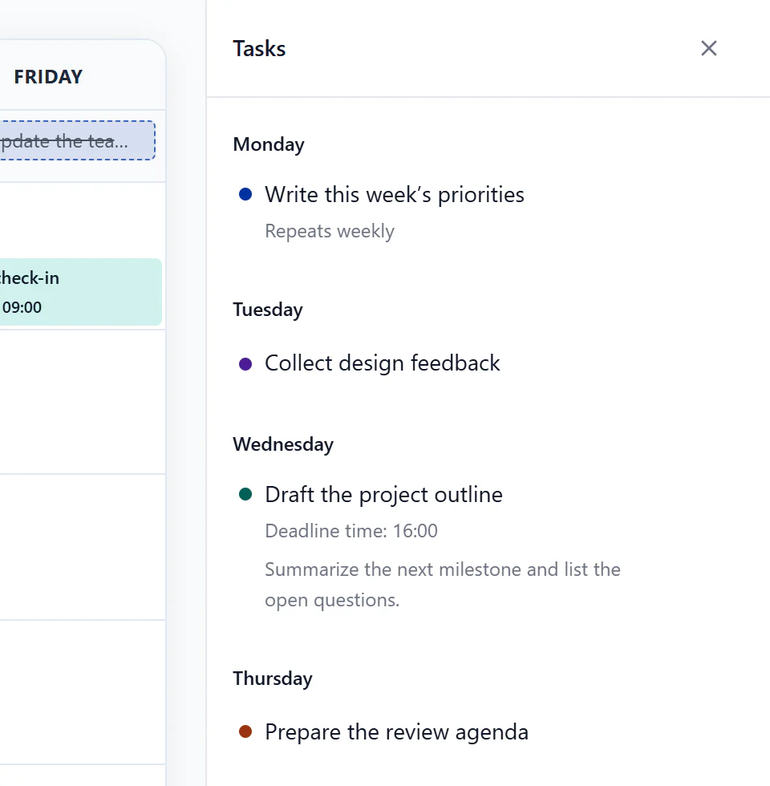The image size is (770, 786).
Task: Open the Collect design feedback task
Action: pyautogui.click(x=382, y=363)
